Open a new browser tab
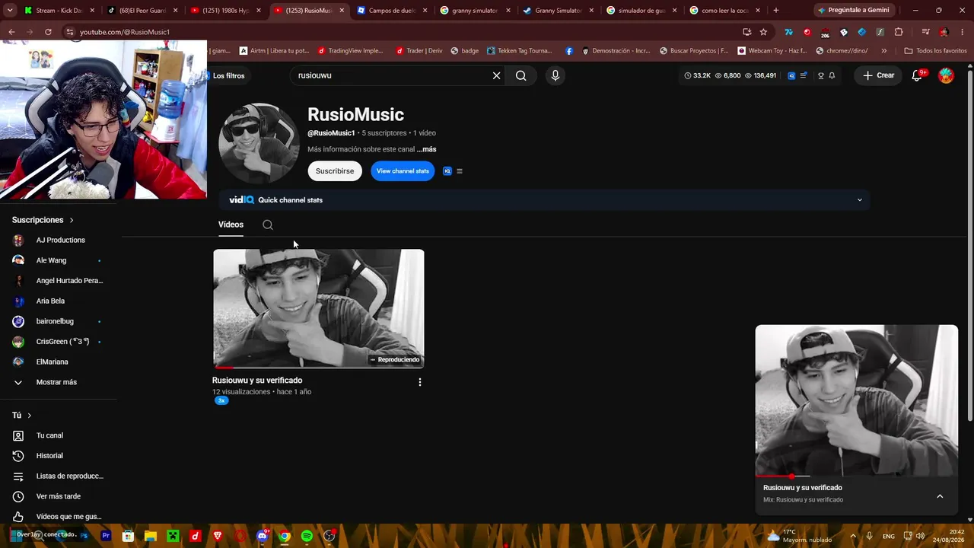The width and height of the screenshot is (974, 548). 776,11
